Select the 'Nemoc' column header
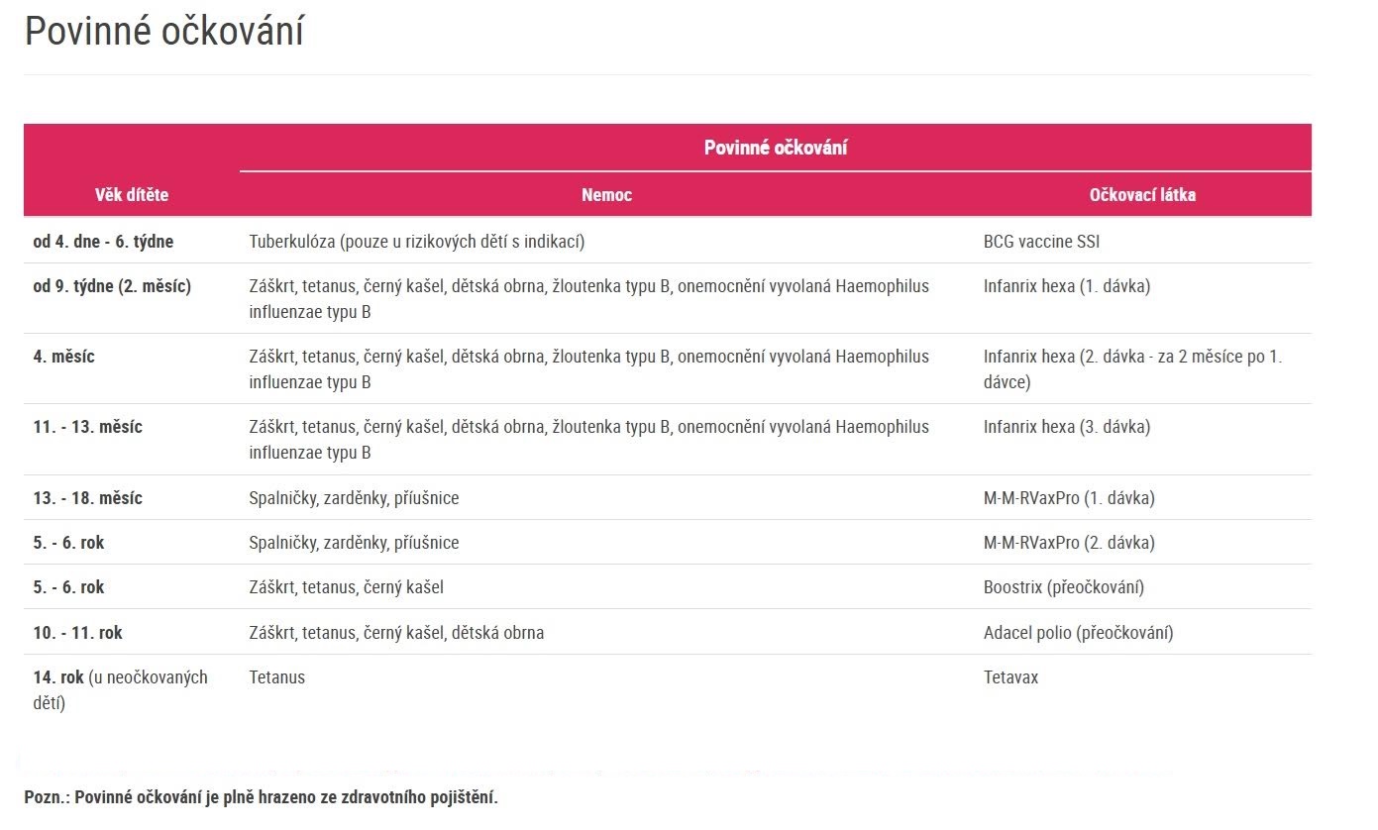 [606, 195]
